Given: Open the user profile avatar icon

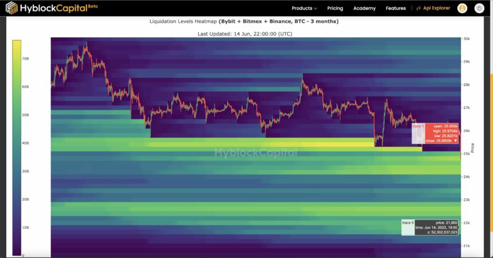Looking at the screenshot, I should coord(462,8).
